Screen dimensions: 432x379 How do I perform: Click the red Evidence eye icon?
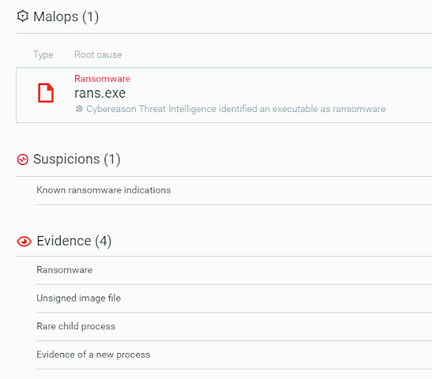click(x=24, y=242)
